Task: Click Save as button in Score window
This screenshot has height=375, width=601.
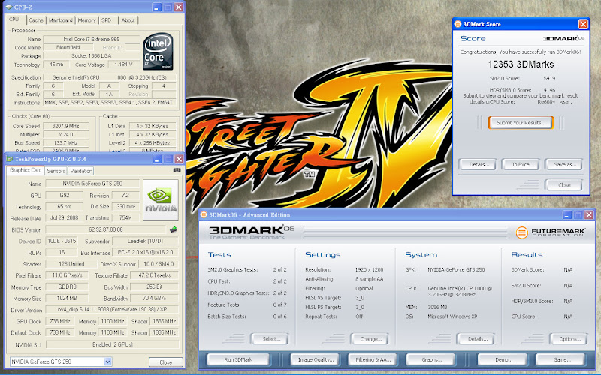Action: [x=564, y=164]
